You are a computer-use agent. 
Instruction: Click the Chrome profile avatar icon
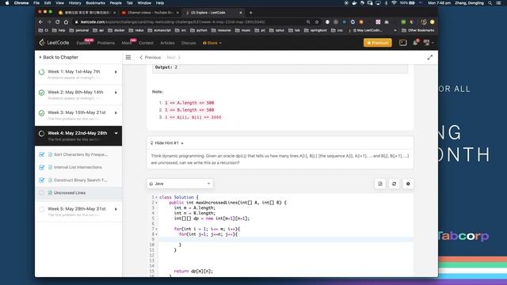pos(424,21)
